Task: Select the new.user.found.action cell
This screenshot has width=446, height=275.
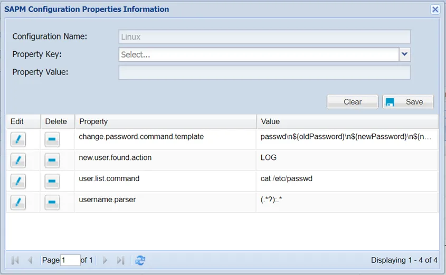Action: [166, 160]
